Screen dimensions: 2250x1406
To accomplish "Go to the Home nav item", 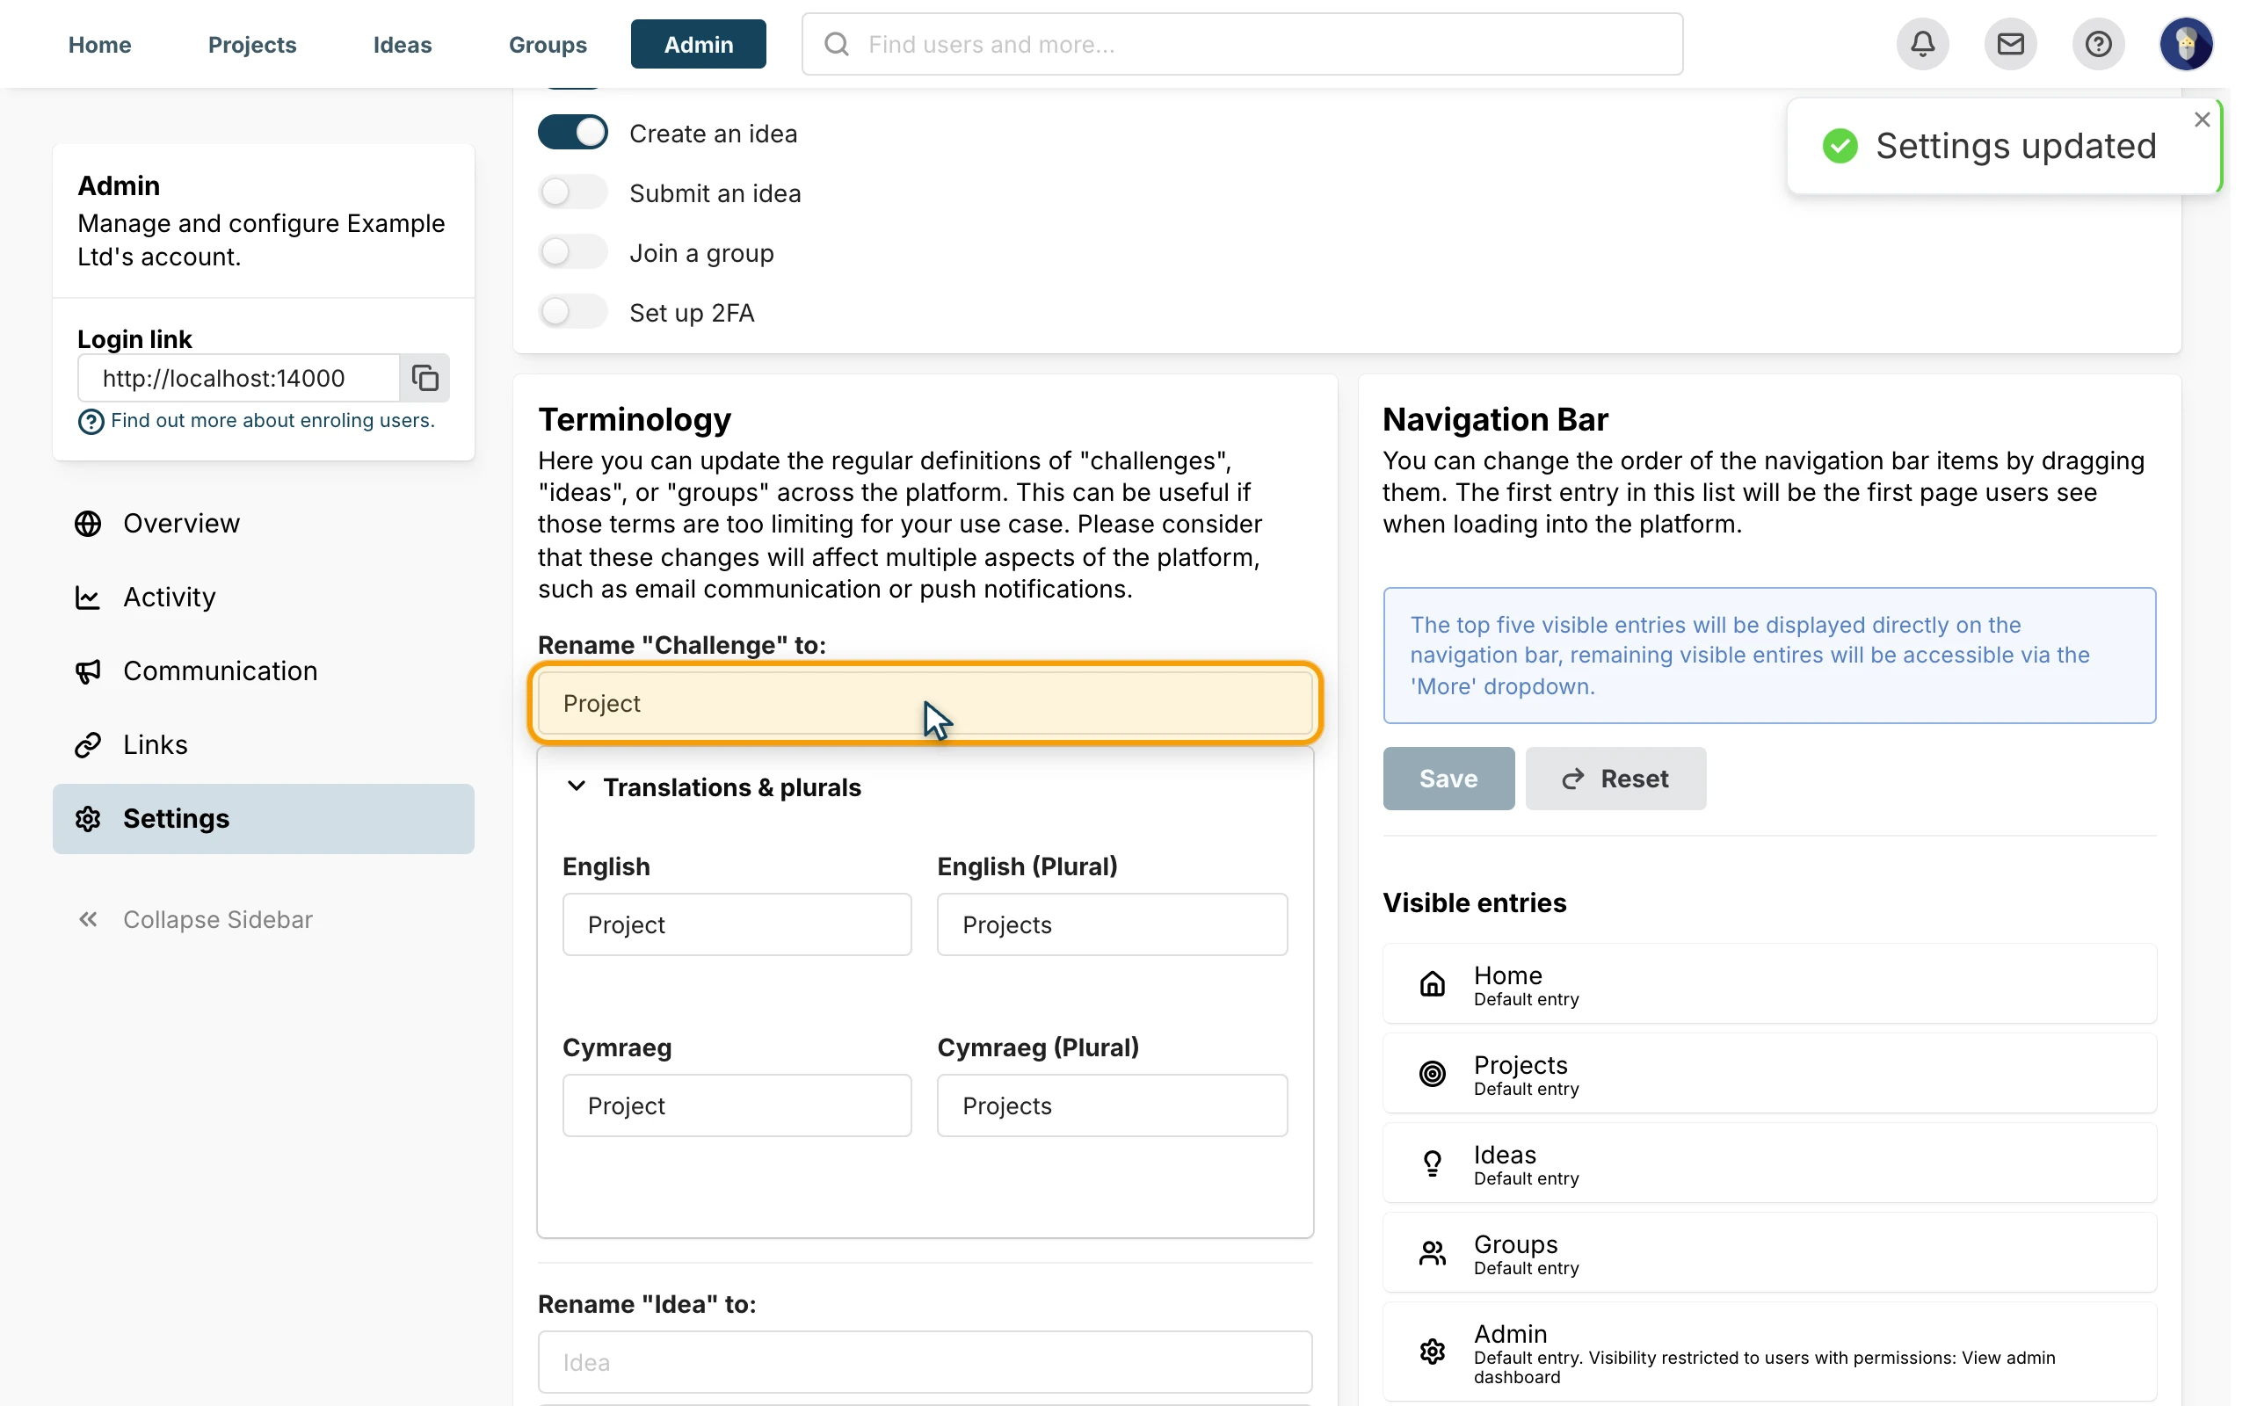I will click(x=99, y=45).
